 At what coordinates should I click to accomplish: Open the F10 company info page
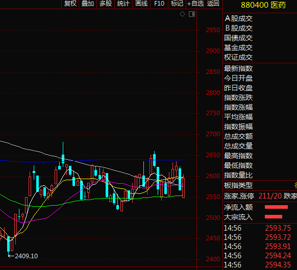[x=159, y=4]
